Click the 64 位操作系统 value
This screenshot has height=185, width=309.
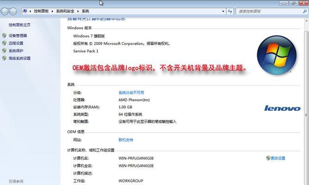click(130, 114)
